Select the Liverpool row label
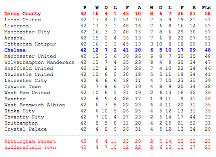 (18, 26)
